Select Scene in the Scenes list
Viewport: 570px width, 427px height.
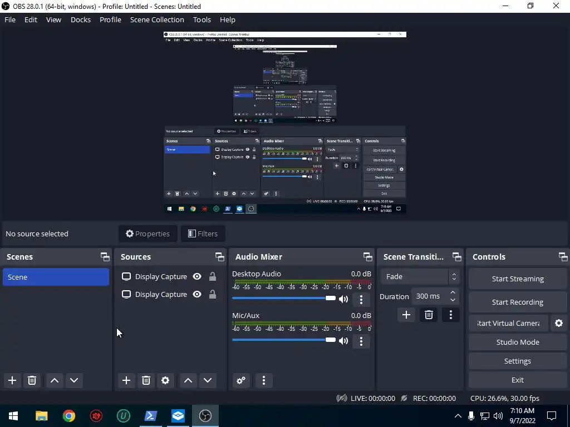[x=56, y=277]
